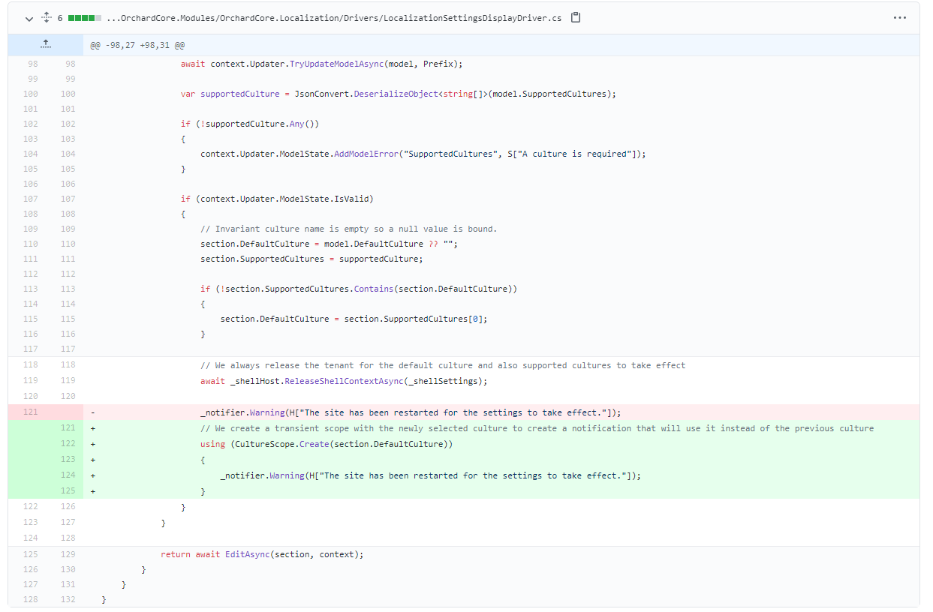
Task: Click the TryUpdateModelAsync code line
Action: [x=321, y=64]
